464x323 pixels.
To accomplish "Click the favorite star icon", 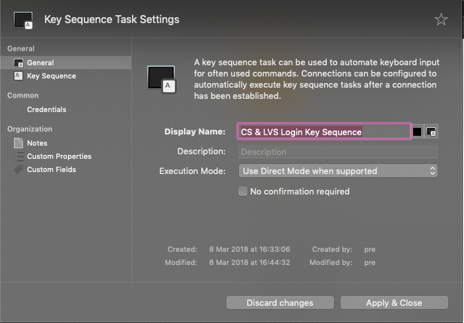I will click(x=441, y=20).
